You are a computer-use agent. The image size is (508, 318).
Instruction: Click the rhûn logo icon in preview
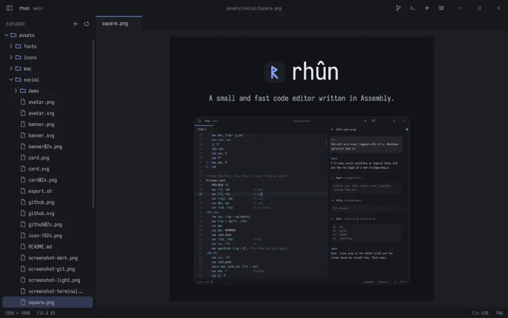coord(274,73)
